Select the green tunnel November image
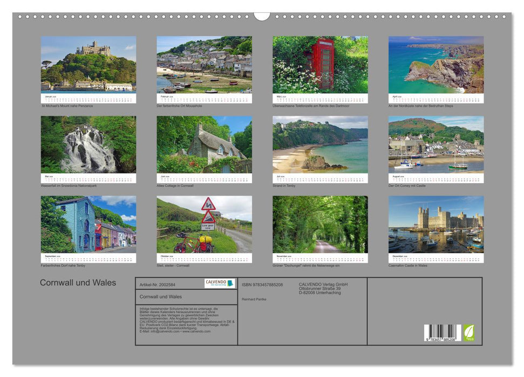 (x=319, y=224)
